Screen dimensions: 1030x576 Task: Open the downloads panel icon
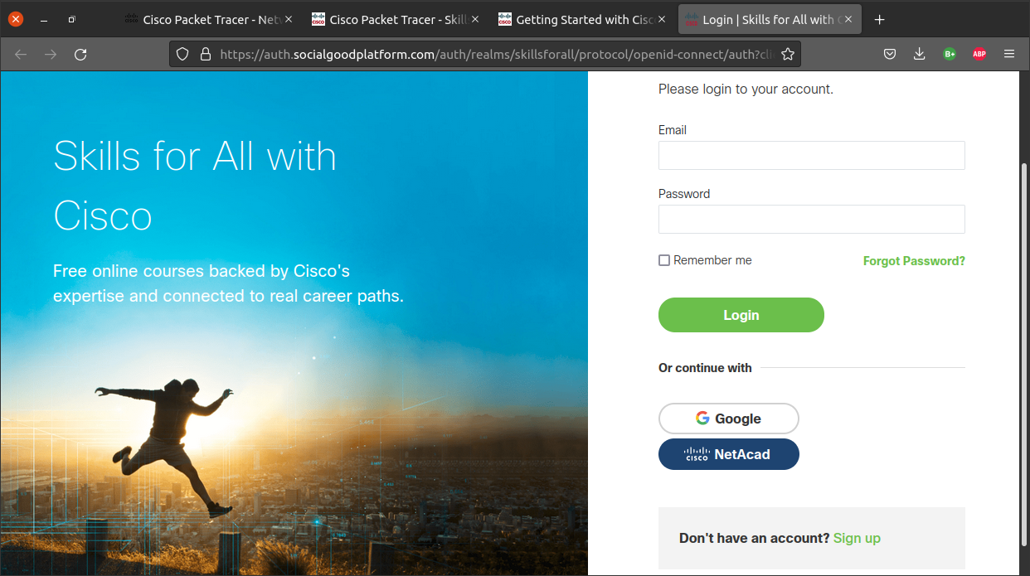[919, 54]
